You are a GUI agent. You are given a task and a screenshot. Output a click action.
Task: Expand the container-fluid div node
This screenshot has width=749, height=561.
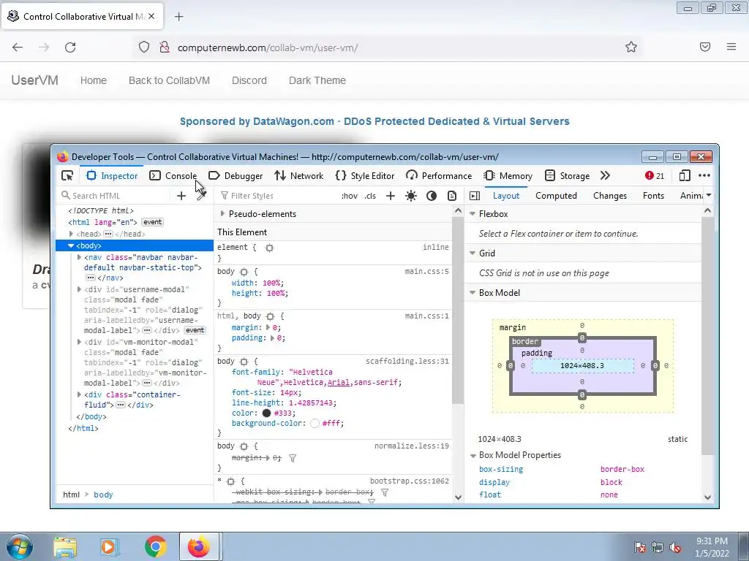pyautogui.click(x=79, y=394)
